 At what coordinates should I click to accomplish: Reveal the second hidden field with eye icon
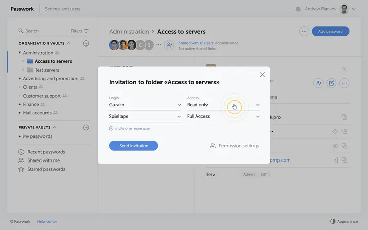click(335, 146)
